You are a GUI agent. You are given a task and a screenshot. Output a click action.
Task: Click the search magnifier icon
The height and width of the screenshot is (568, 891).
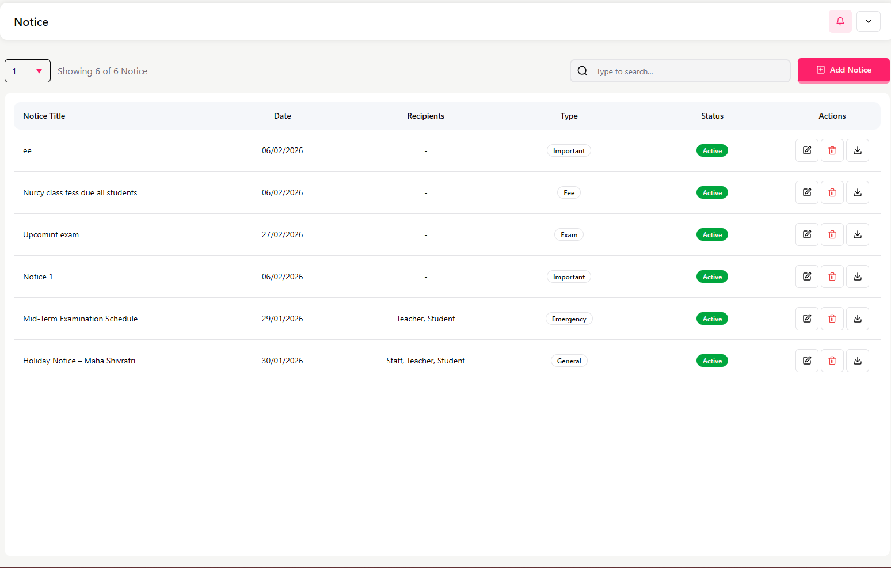[x=582, y=71]
